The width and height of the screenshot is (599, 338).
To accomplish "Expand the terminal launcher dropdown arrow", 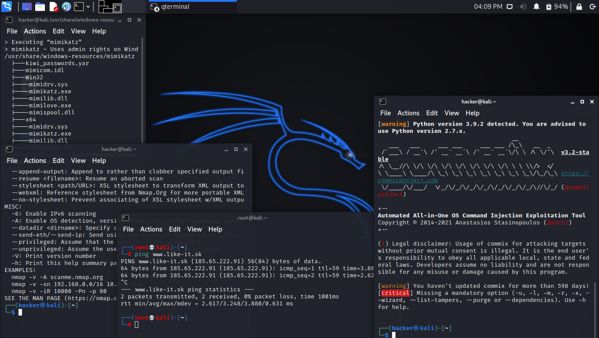I will click(89, 7).
